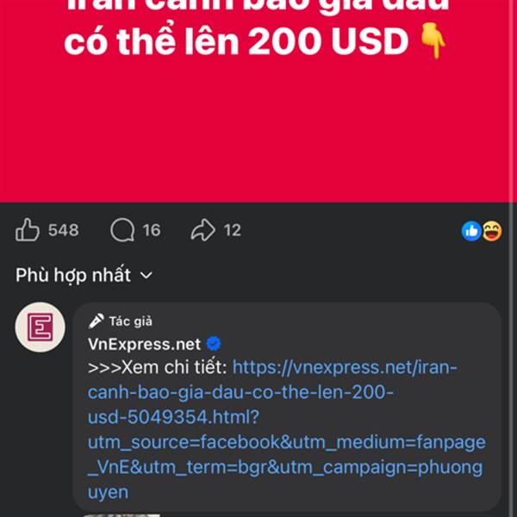Viewport: 517px width, 517px height.
Task: Expand the 'Phù hợp nhất' sort dropdown
Action: (x=84, y=275)
